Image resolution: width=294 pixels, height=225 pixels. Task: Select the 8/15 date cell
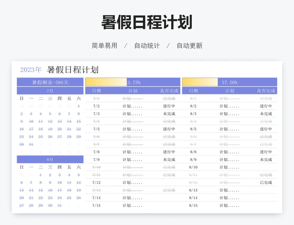click(x=193, y=206)
